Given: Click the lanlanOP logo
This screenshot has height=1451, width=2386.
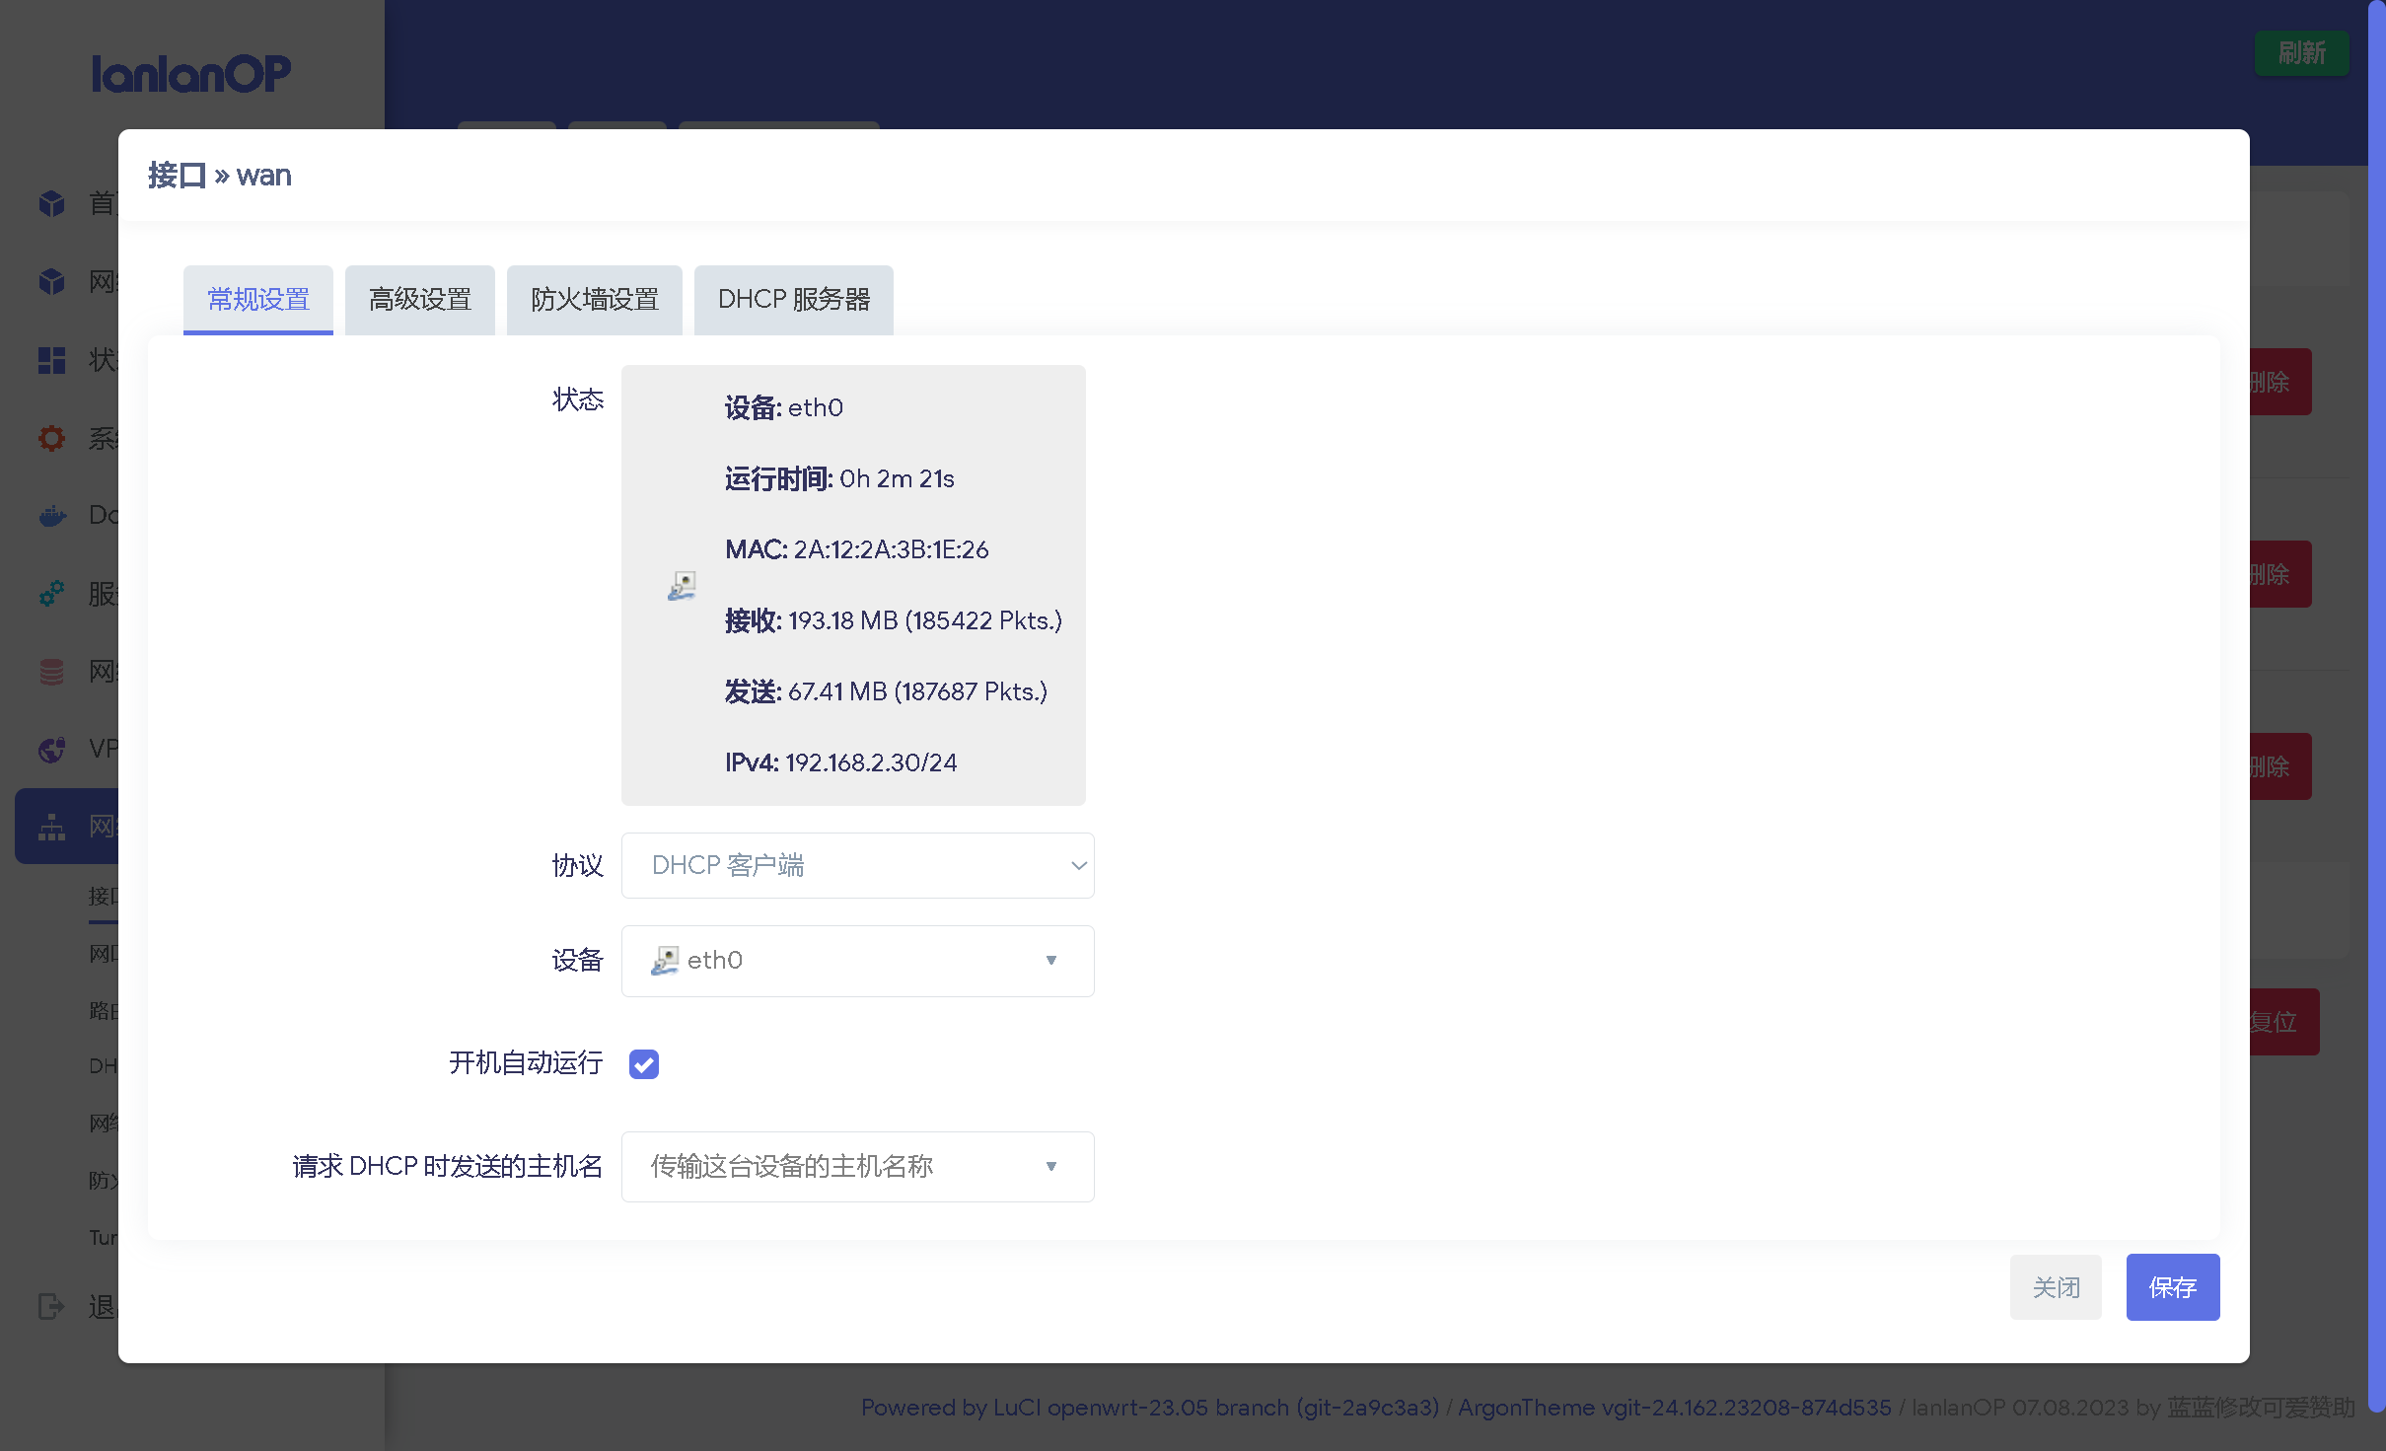Looking at the screenshot, I should [x=191, y=73].
